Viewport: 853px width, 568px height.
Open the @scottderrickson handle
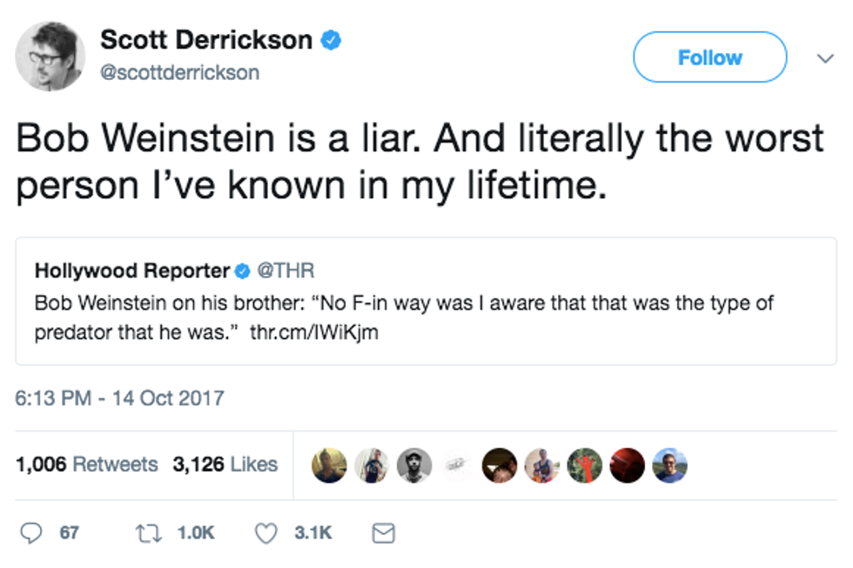pos(179,72)
